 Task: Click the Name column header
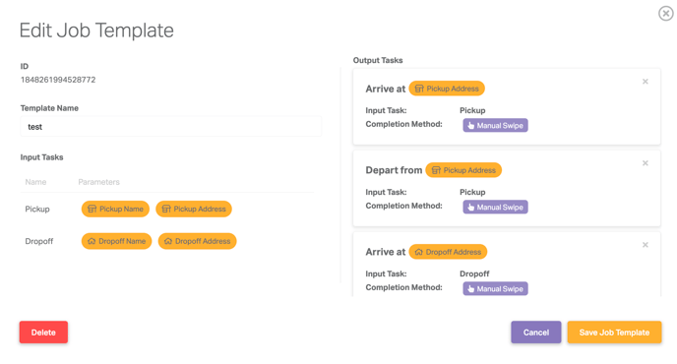click(x=35, y=182)
